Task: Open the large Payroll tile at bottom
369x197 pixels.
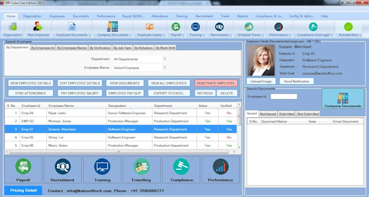Action: click(x=23, y=170)
